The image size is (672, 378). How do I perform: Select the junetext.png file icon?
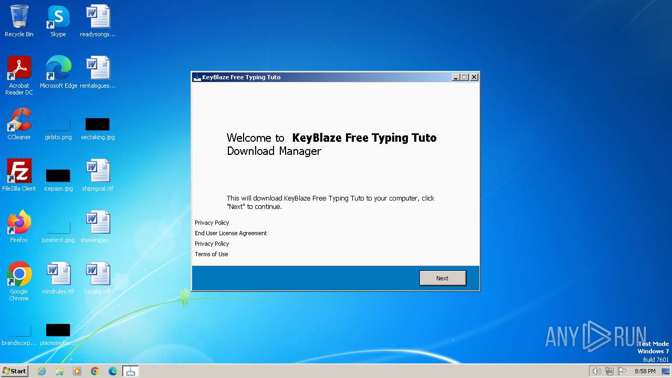(x=58, y=231)
